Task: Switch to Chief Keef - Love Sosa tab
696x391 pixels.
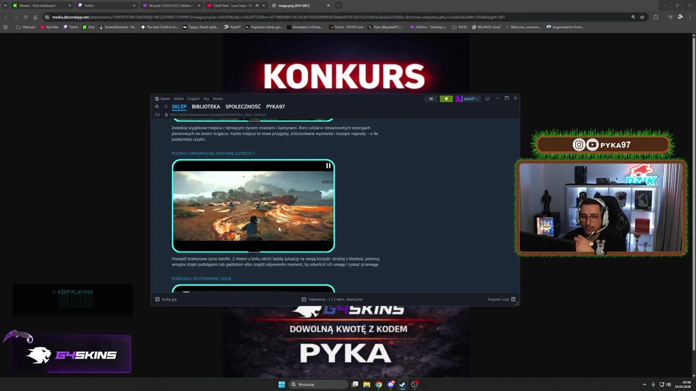Action: pyautogui.click(x=235, y=5)
